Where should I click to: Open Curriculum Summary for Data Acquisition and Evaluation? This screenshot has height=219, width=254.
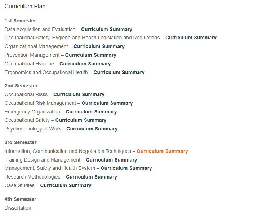tap(107, 29)
